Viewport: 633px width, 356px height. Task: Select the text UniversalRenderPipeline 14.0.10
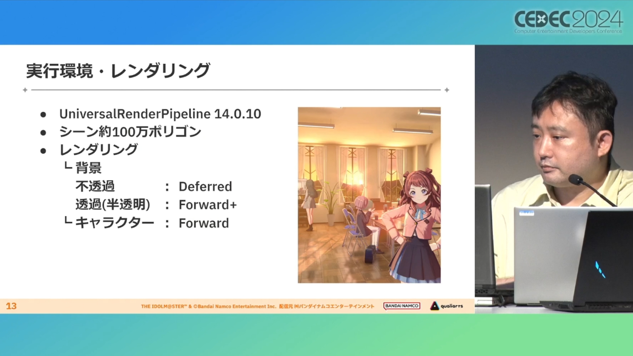pyautogui.click(x=160, y=114)
